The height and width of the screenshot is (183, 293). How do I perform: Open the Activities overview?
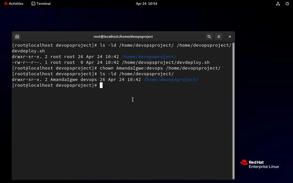14,4
